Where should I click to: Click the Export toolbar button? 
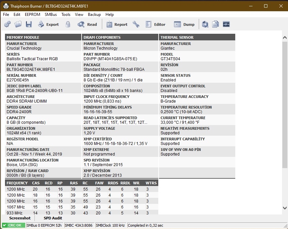point(48,24)
